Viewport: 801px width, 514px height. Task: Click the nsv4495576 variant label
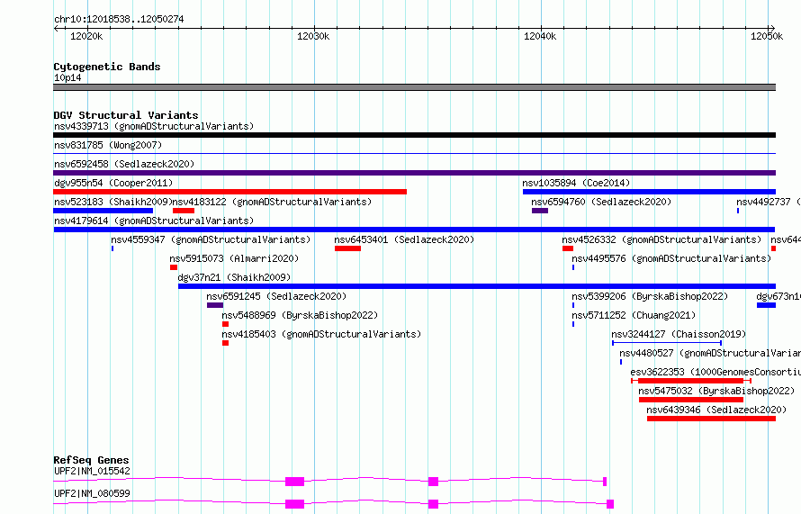[671, 258]
